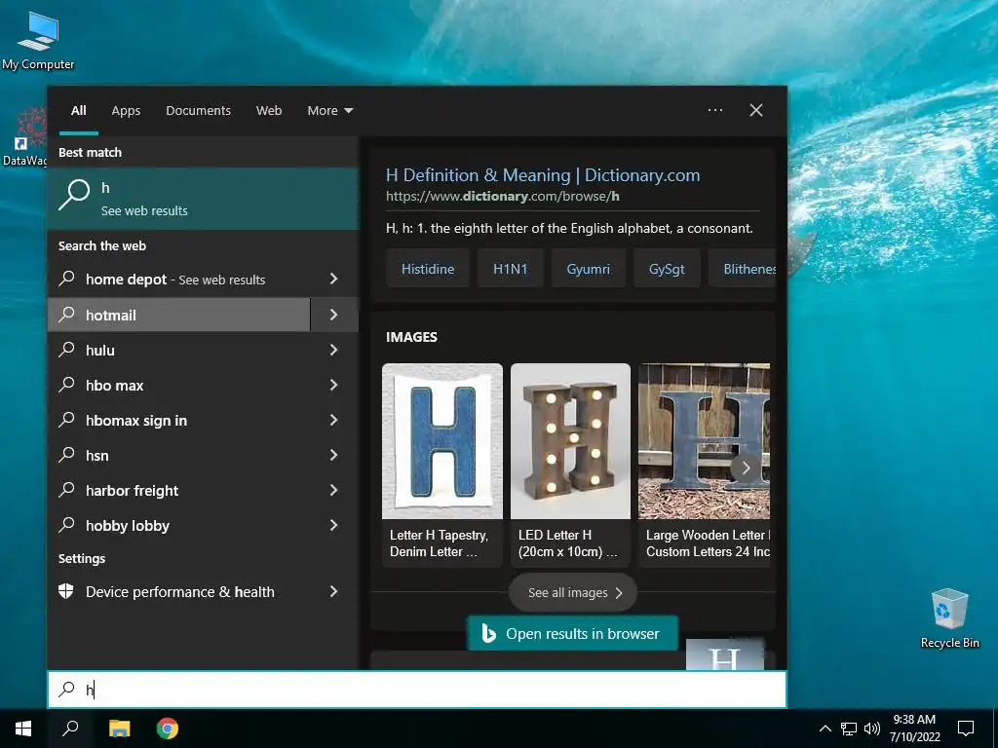Select the hulu suggestion
This screenshot has width=998, height=748.
point(179,350)
